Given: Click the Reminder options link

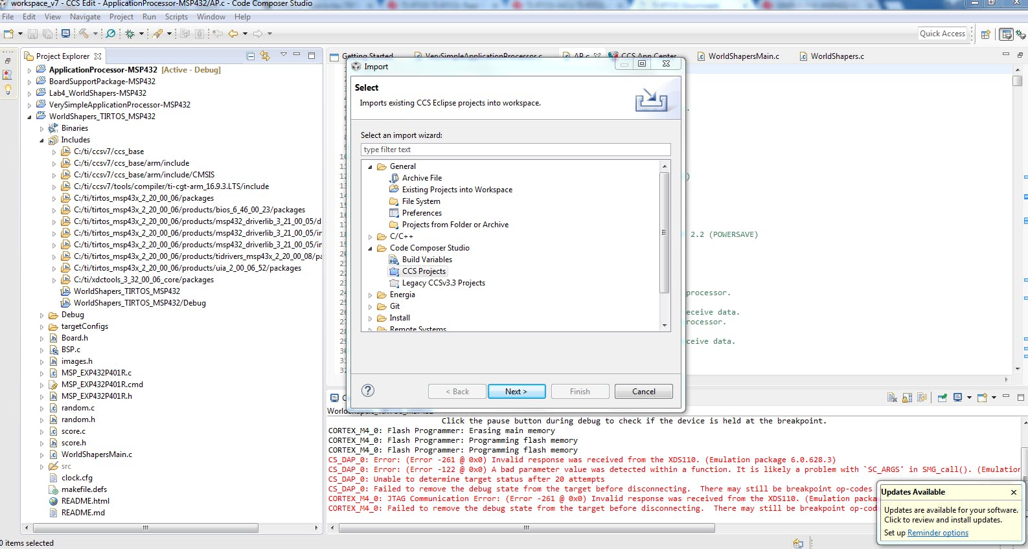Looking at the screenshot, I should tap(937, 533).
